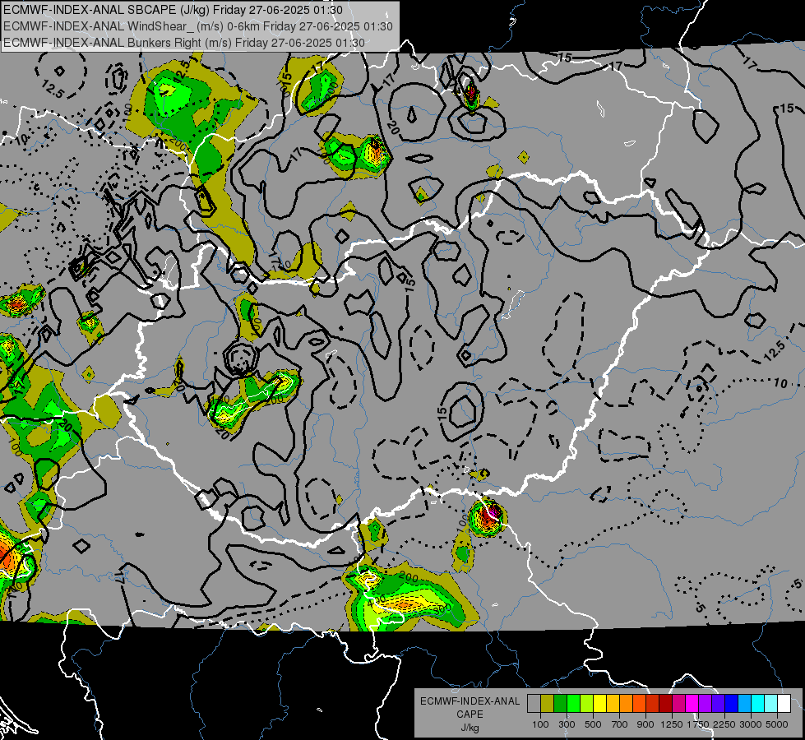The width and height of the screenshot is (805, 740).
Task: Click the Bunkers Right title line
Action: (184, 43)
